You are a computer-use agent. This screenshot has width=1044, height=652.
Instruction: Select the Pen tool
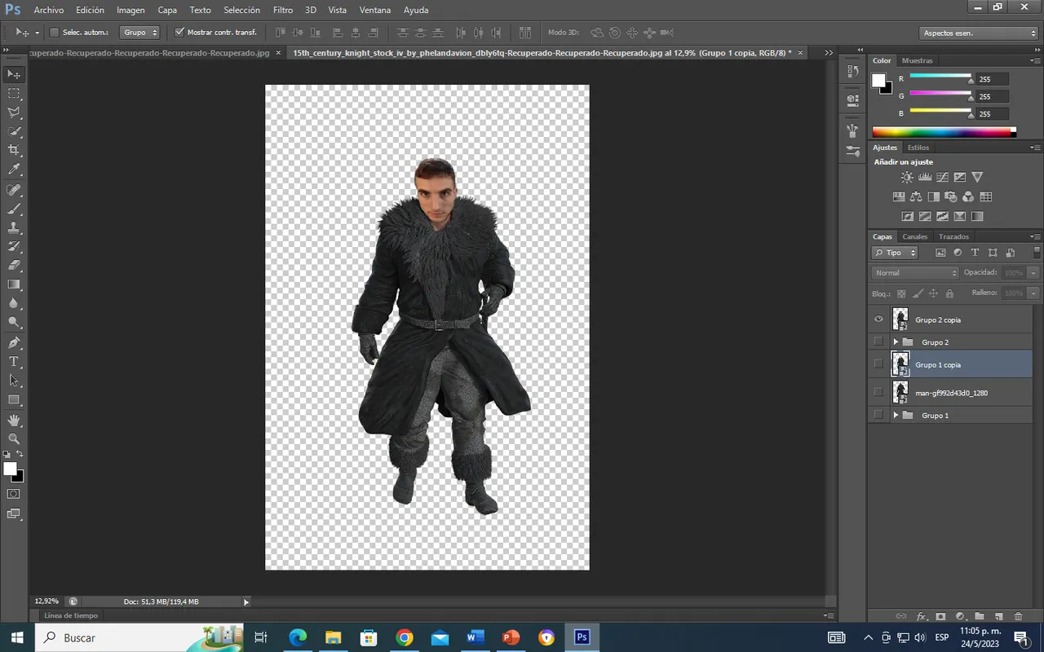[x=14, y=343]
